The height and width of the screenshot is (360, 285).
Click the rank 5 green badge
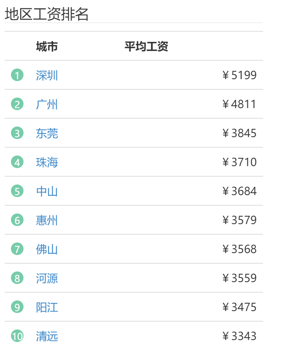[17, 191]
